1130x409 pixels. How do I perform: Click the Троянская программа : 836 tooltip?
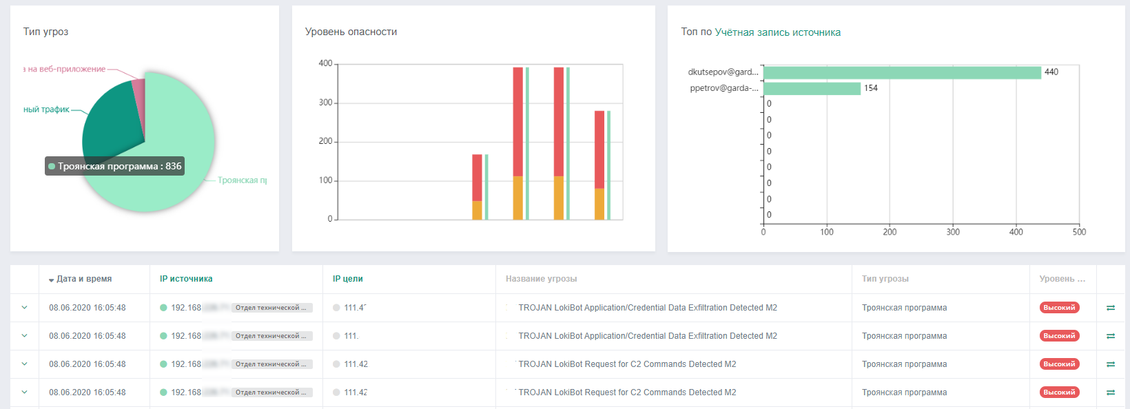pyautogui.click(x=114, y=166)
